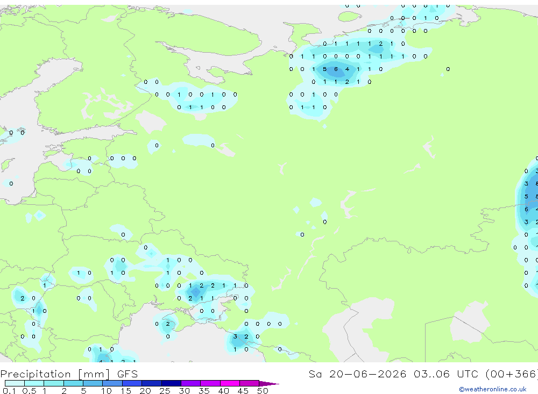Screen dimensions: 538x394
Task: Click the 0.5–1 mm legend color swatch
Action: (34, 383)
